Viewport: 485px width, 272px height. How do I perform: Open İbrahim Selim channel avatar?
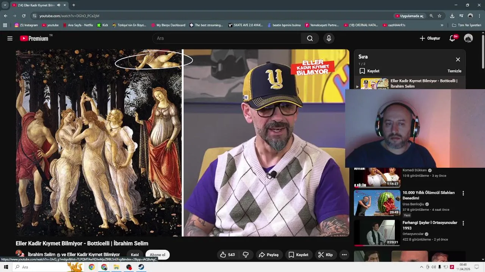click(20, 254)
